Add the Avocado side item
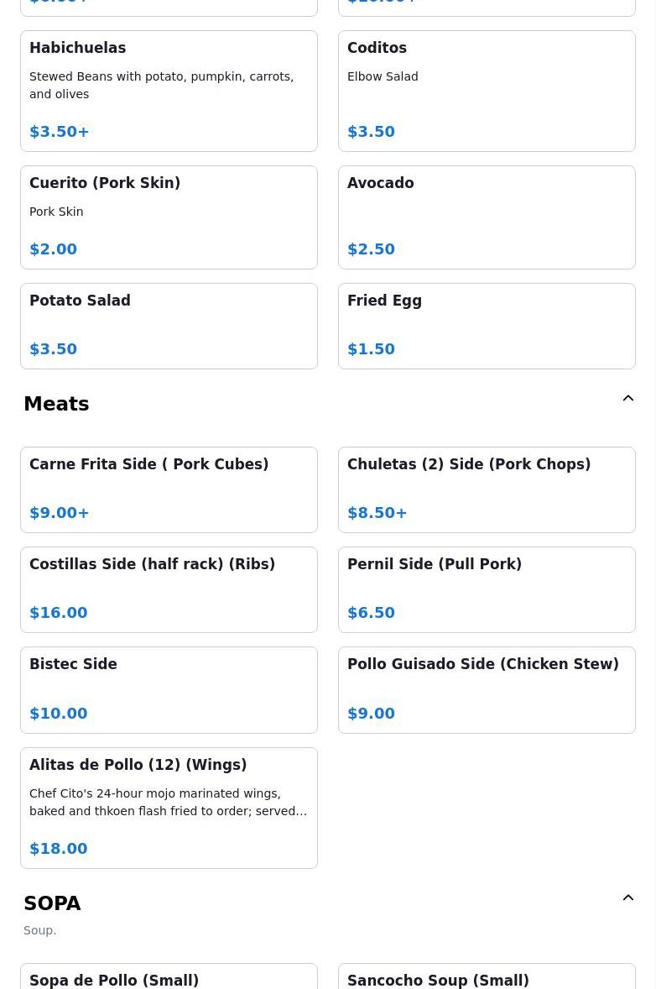Image resolution: width=656 pixels, height=989 pixels. 487,217
